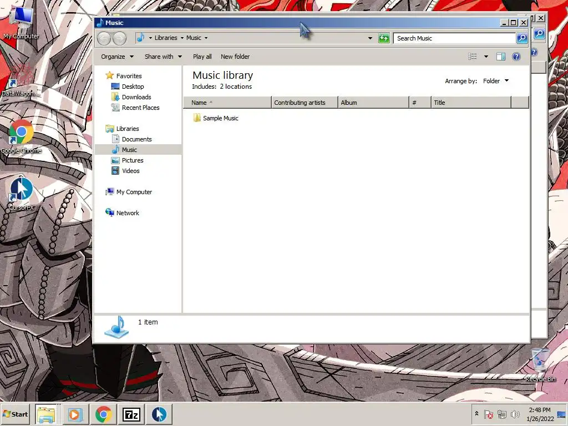Open 7-Zip from the taskbar
The image size is (568, 426).
[131, 414]
